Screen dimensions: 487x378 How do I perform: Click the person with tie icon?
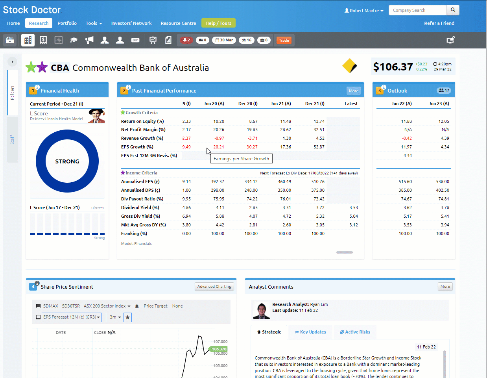click(x=105, y=40)
